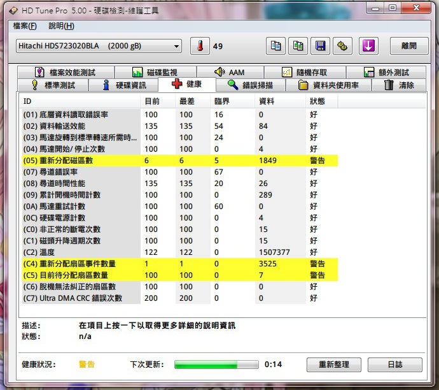Switch to the 磁碟監視 tab
The height and width of the screenshot is (390, 439).
point(155,73)
